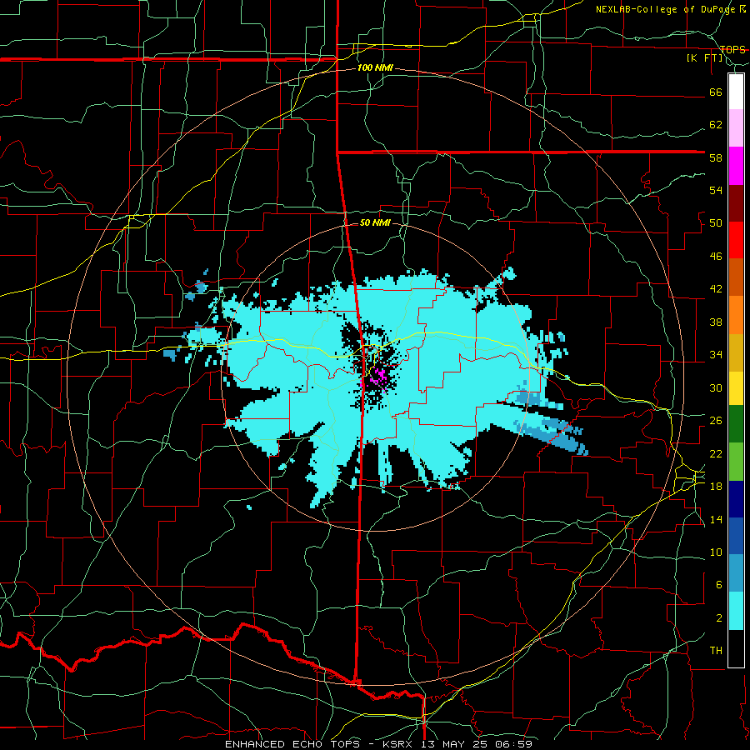Click legend value "42"
Image resolution: width=750 pixels, height=750 pixels.
(716, 289)
